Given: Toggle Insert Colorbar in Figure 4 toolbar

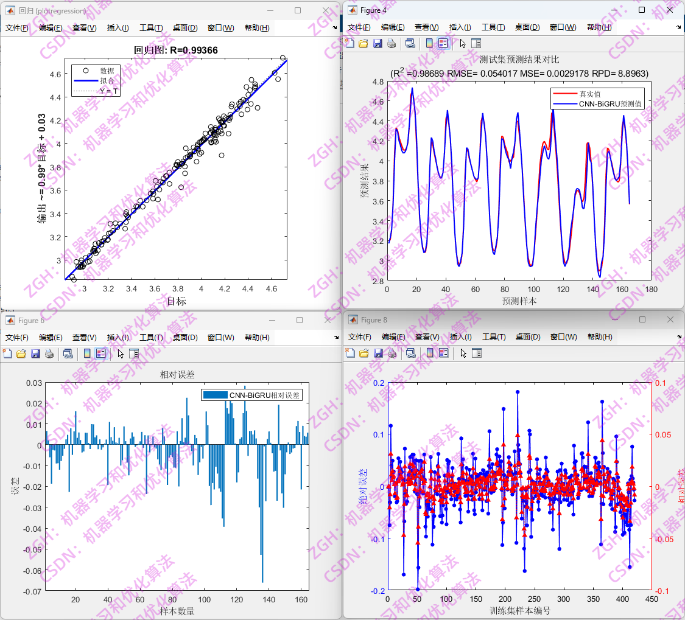Looking at the screenshot, I should [429, 43].
